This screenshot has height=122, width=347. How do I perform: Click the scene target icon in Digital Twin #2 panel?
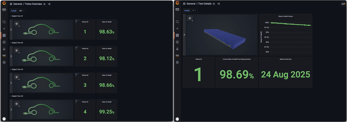tap(17, 51)
